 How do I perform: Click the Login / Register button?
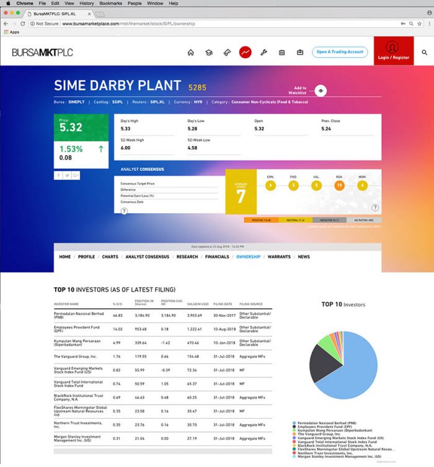[x=394, y=51]
